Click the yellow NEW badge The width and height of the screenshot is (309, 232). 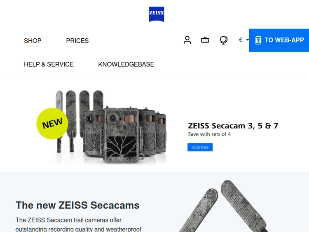pyautogui.click(x=52, y=124)
